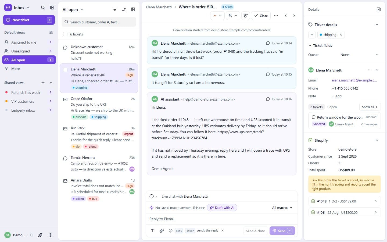Open the priority dropdown in ticket header
The width and height of the screenshot is (387, 242).
[217, 16]
